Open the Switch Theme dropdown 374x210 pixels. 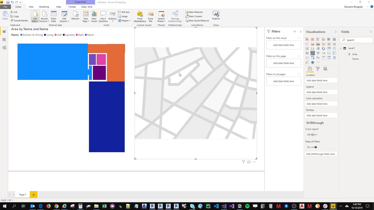tap(161, 17)
